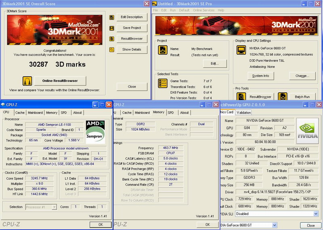Click the Batch Run icon in Pro Tools
Image resolution: width=323 pixels, height=230 pixels.
point(283,96)
